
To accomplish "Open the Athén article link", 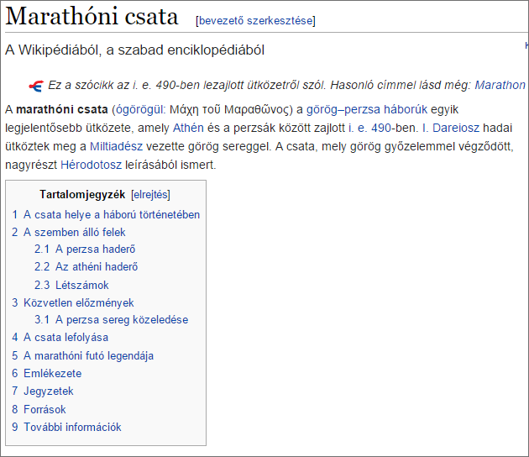I will (x=188, y=128).
